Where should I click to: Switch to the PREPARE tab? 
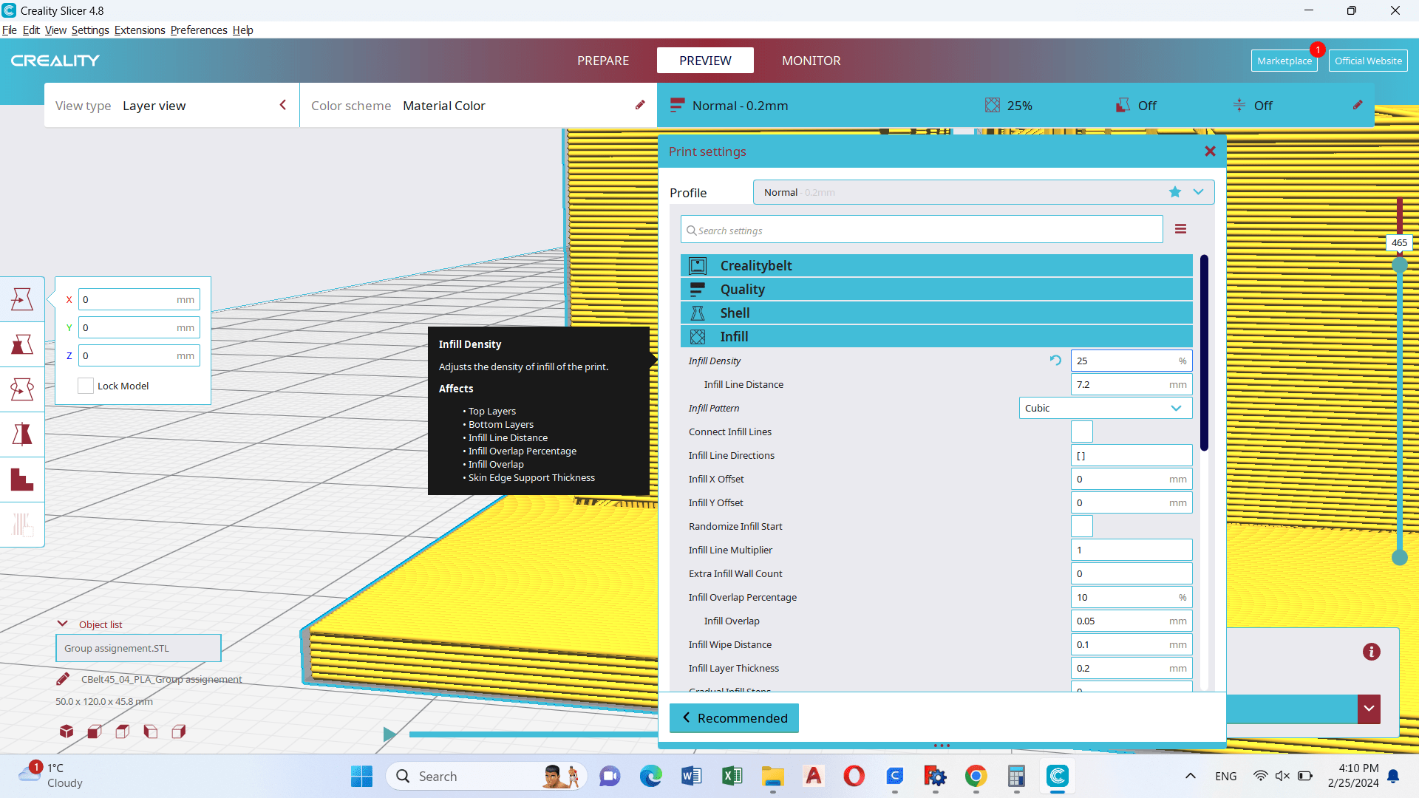pos(603,61)
